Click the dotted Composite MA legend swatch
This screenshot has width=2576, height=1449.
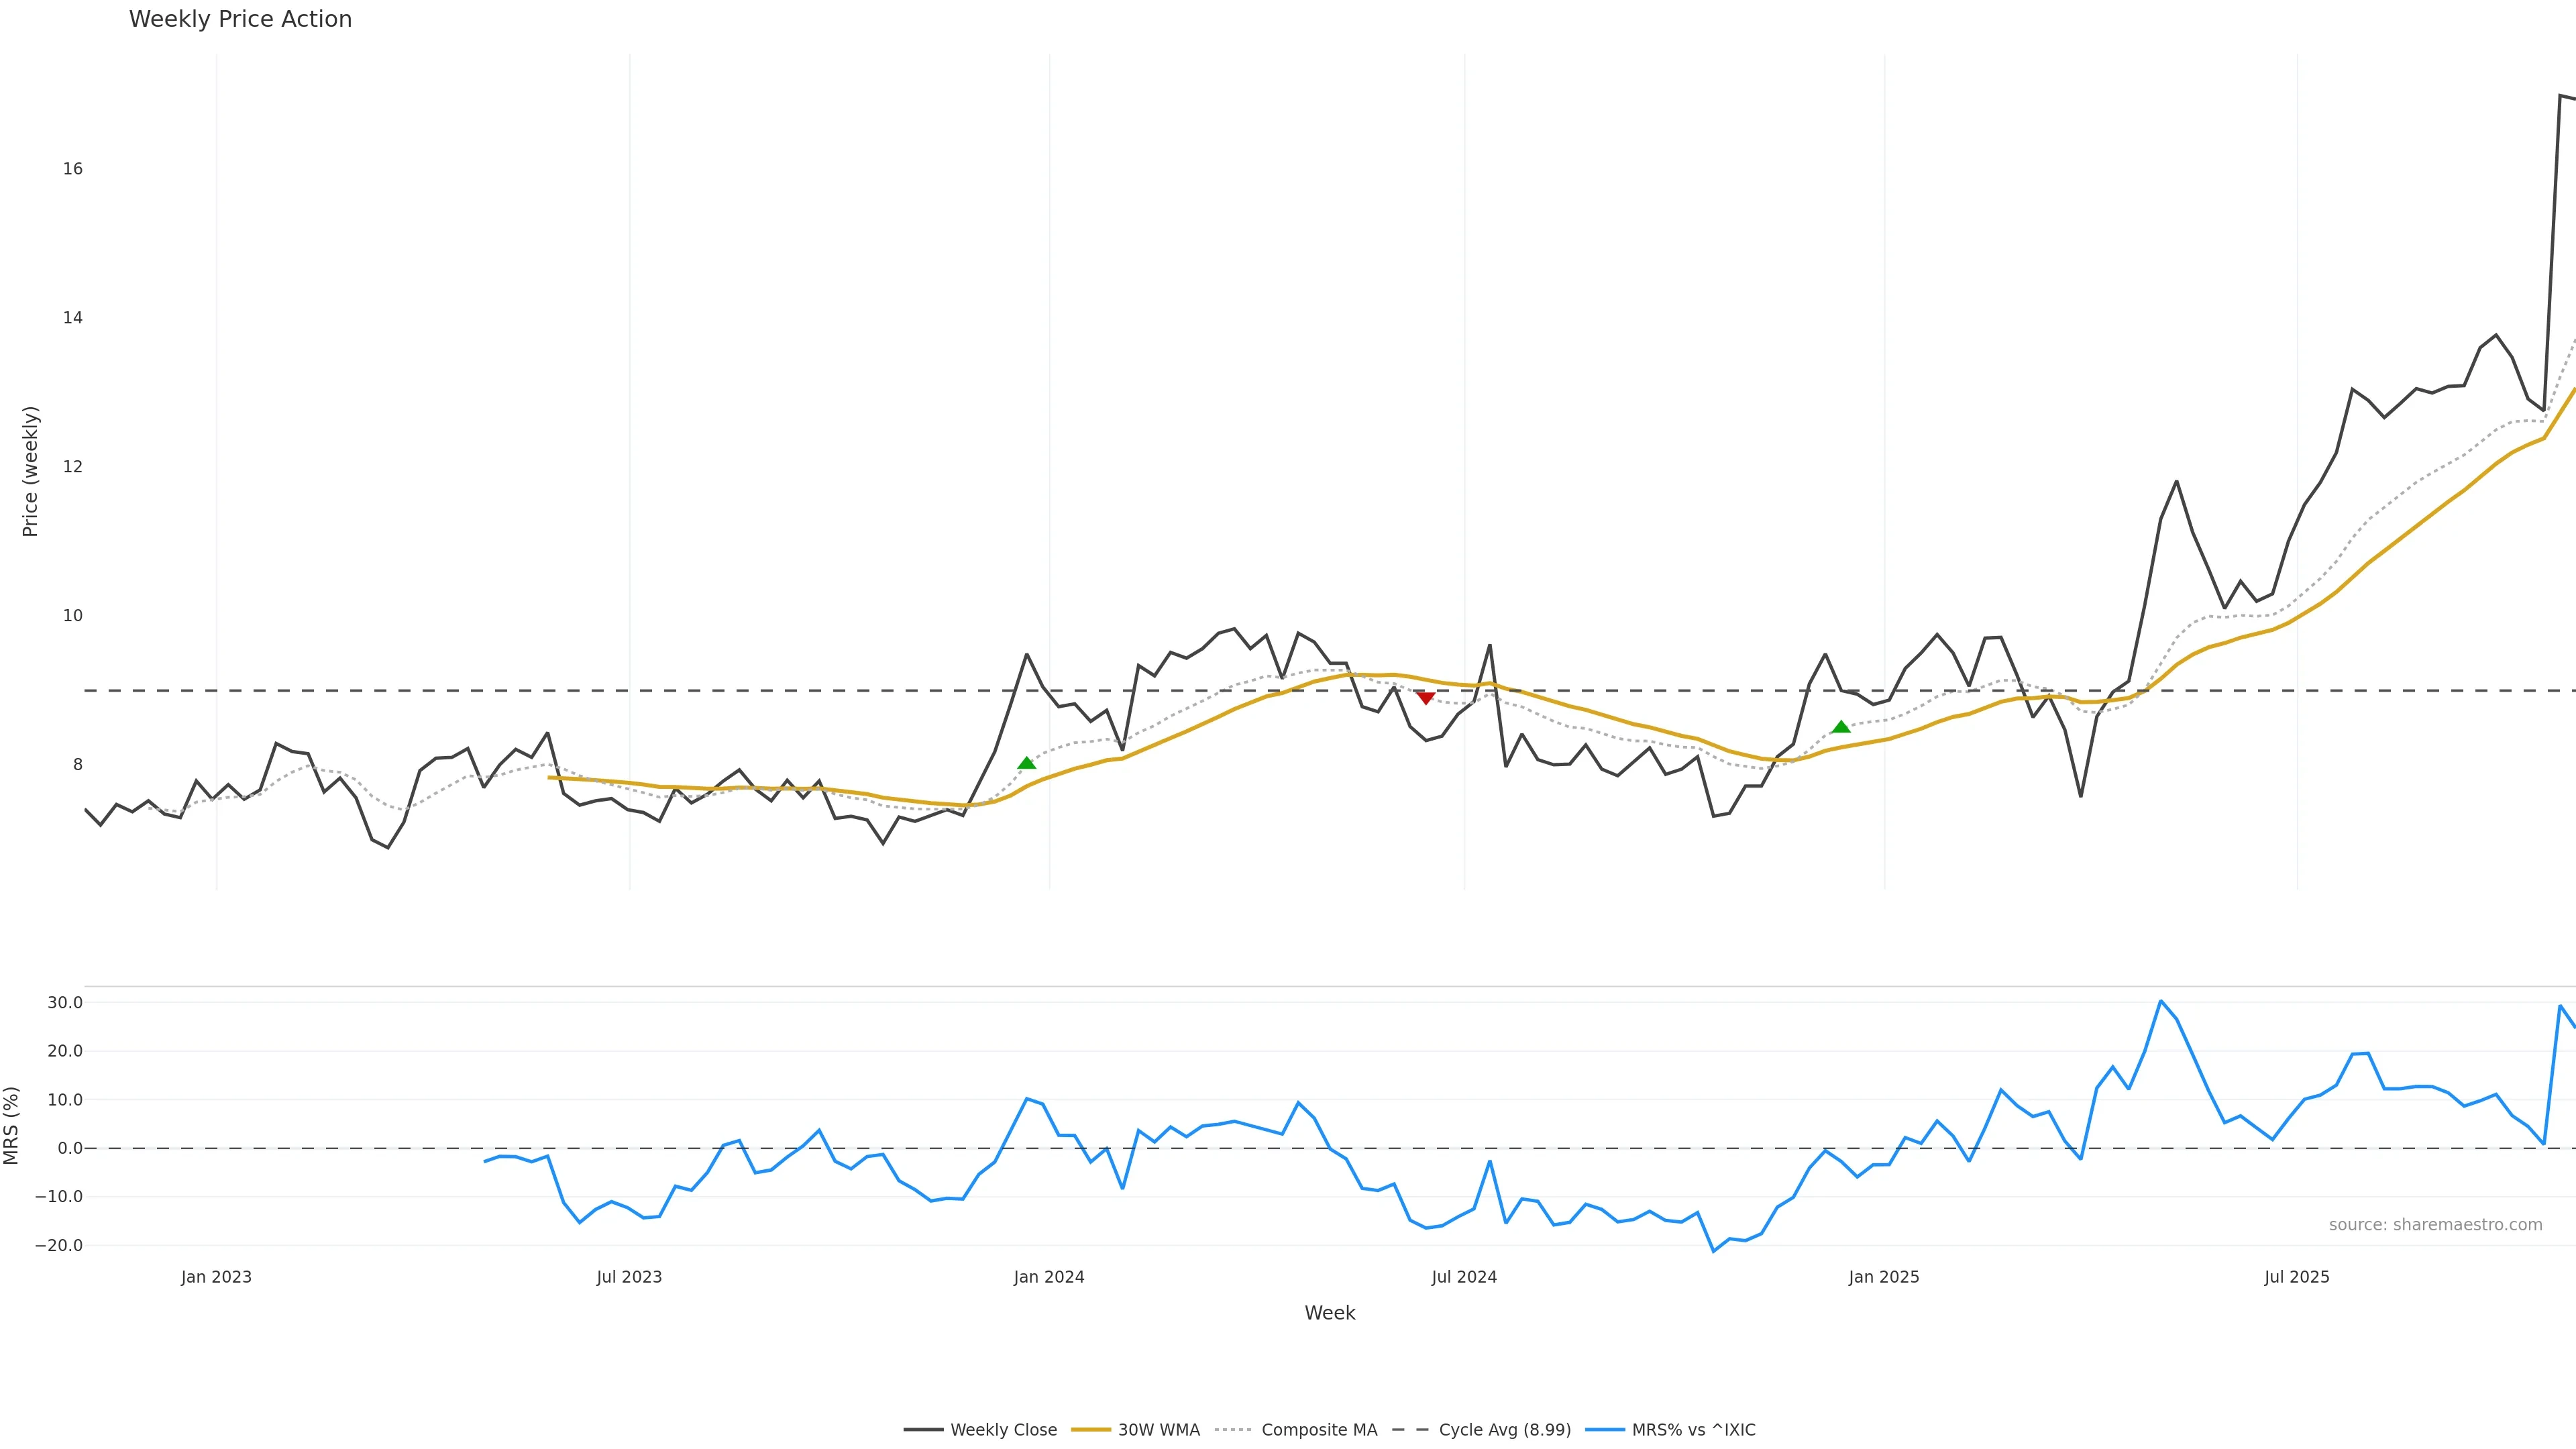click(1234, 1430)
